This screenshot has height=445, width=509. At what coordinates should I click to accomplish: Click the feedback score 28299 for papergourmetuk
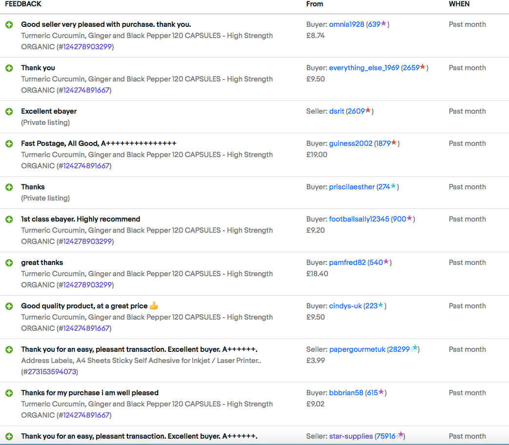click(x=399, y=349)
